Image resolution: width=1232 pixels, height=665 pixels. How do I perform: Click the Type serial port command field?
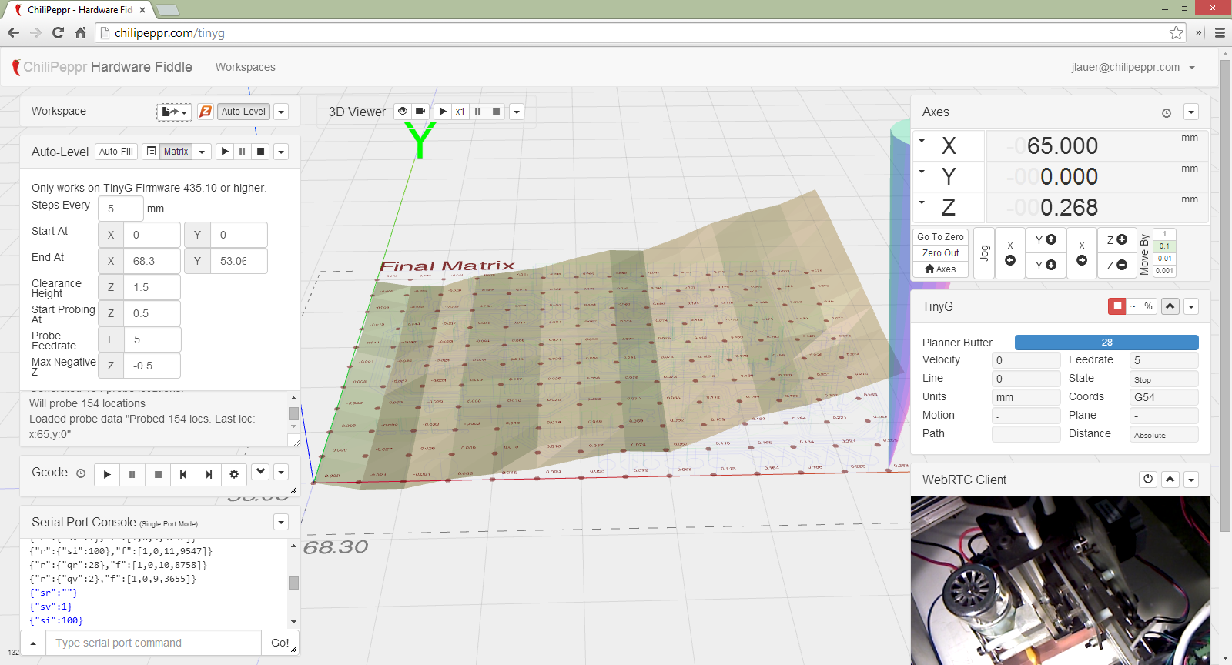pyautogui.click(x=154, y=643)
